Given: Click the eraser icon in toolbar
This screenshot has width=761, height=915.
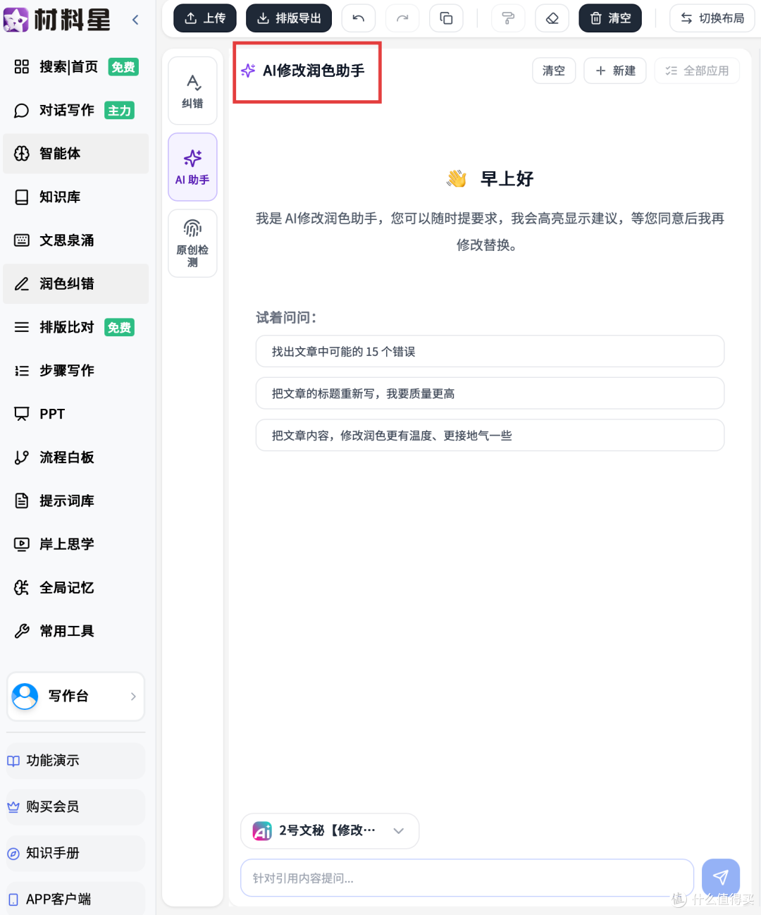Looking at the screenshot, I should coord(552,18).
